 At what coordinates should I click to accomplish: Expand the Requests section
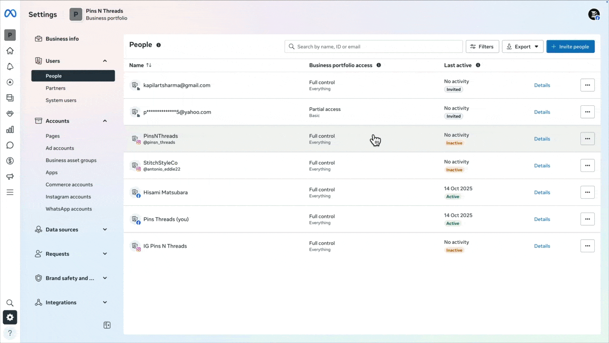click(x=105, y=254)
